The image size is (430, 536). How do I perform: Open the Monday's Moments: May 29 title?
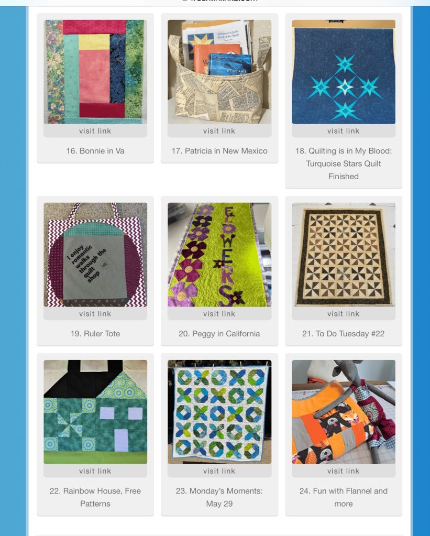(x=219, y=497)
